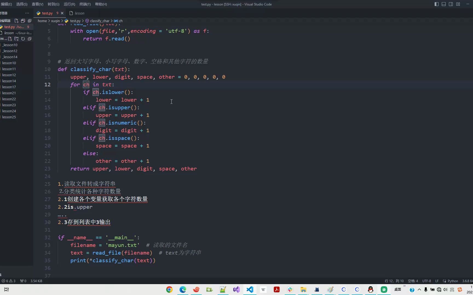Image resolution: width=473 pixels, height=295 pixels.
Task: Open QQ from the taskbar
Action: 370,290
